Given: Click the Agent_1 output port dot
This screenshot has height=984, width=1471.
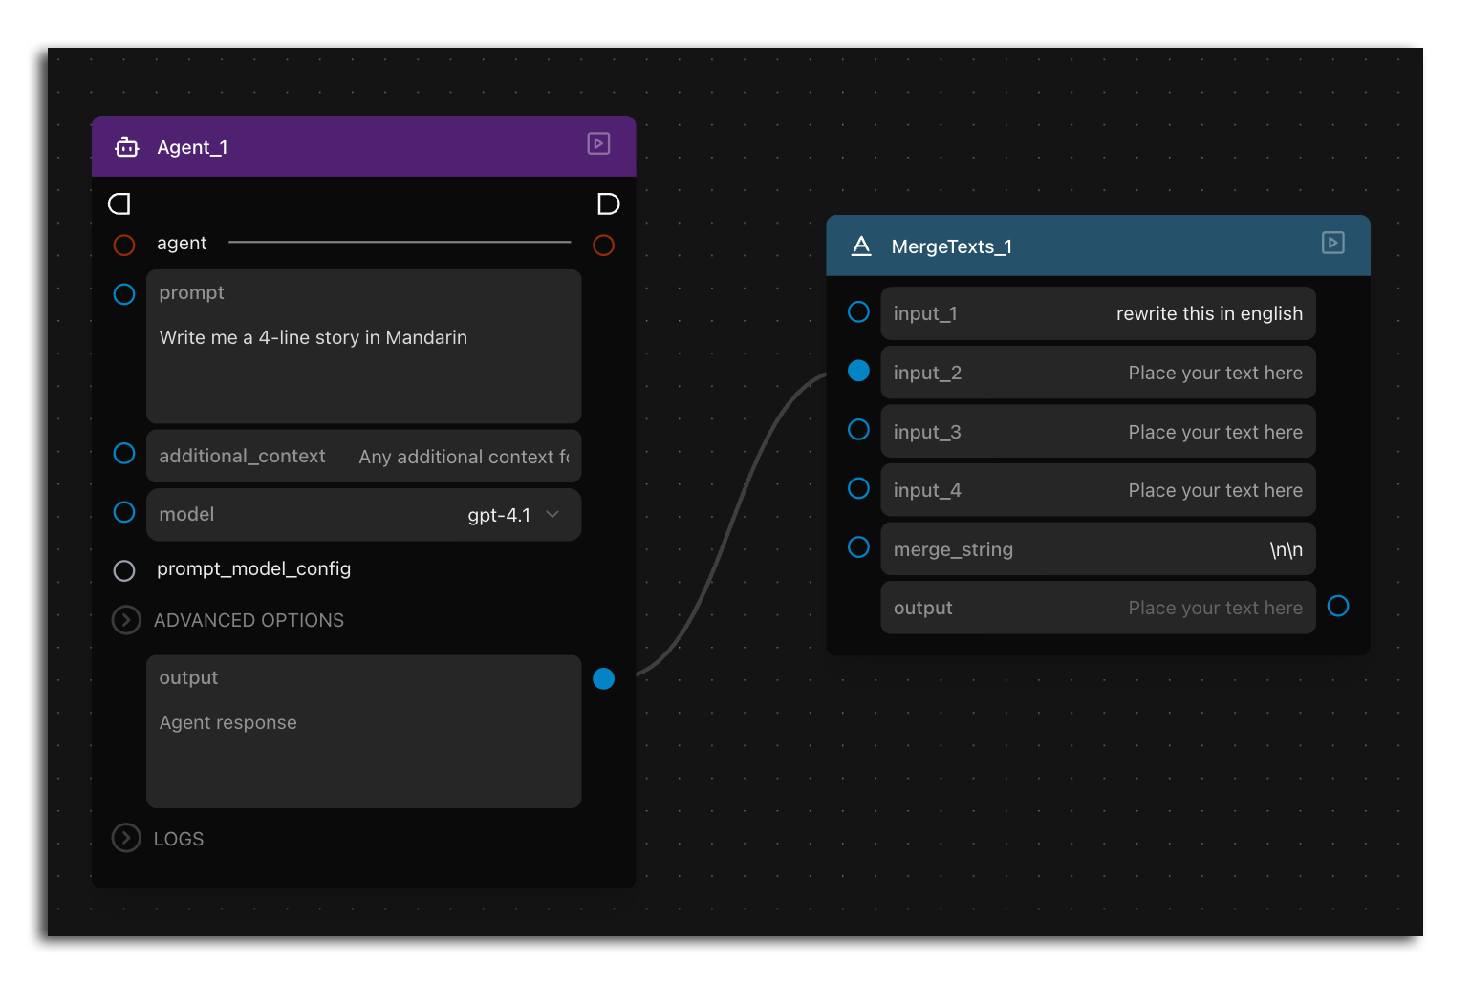Looking at the screenshot, I should 603,678.
